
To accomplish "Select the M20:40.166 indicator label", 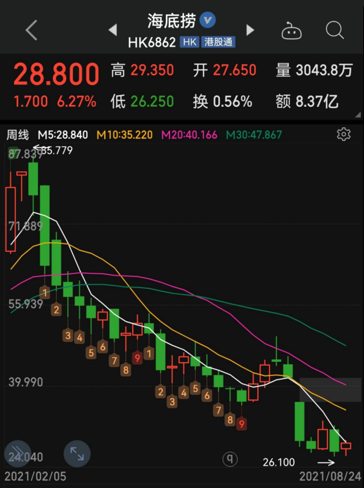I will pos(189,135).
